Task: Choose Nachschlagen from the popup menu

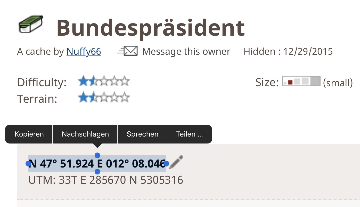Action: tap(85, 134)
